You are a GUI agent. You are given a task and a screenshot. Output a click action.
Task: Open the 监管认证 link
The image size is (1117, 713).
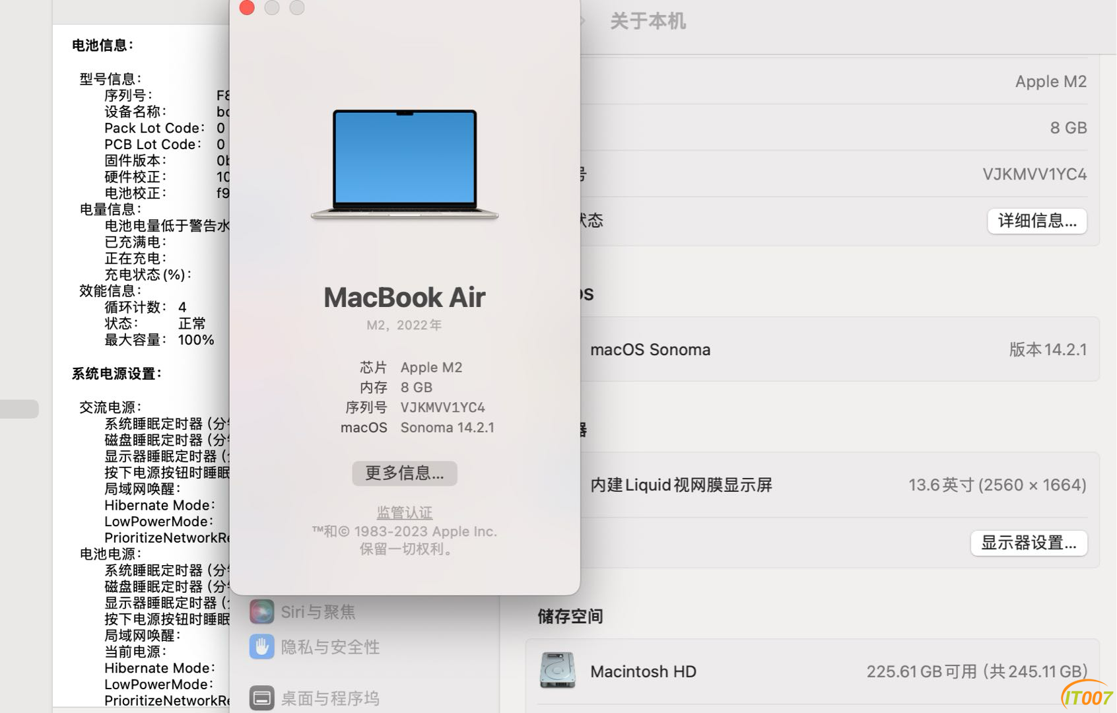405,512
